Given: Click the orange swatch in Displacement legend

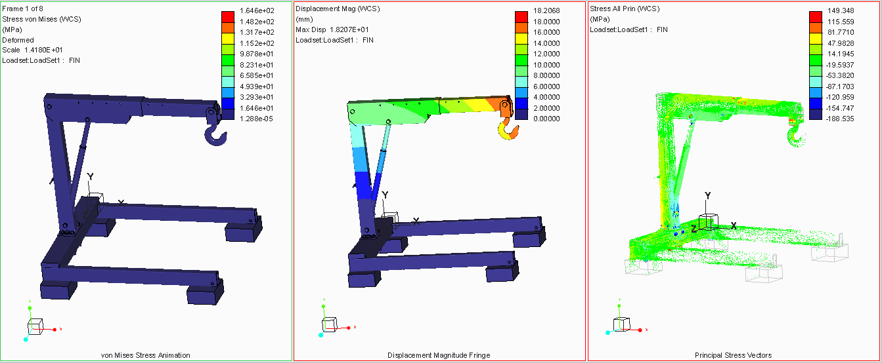Looking at the screenshot, I should click(x=521, y=26).
